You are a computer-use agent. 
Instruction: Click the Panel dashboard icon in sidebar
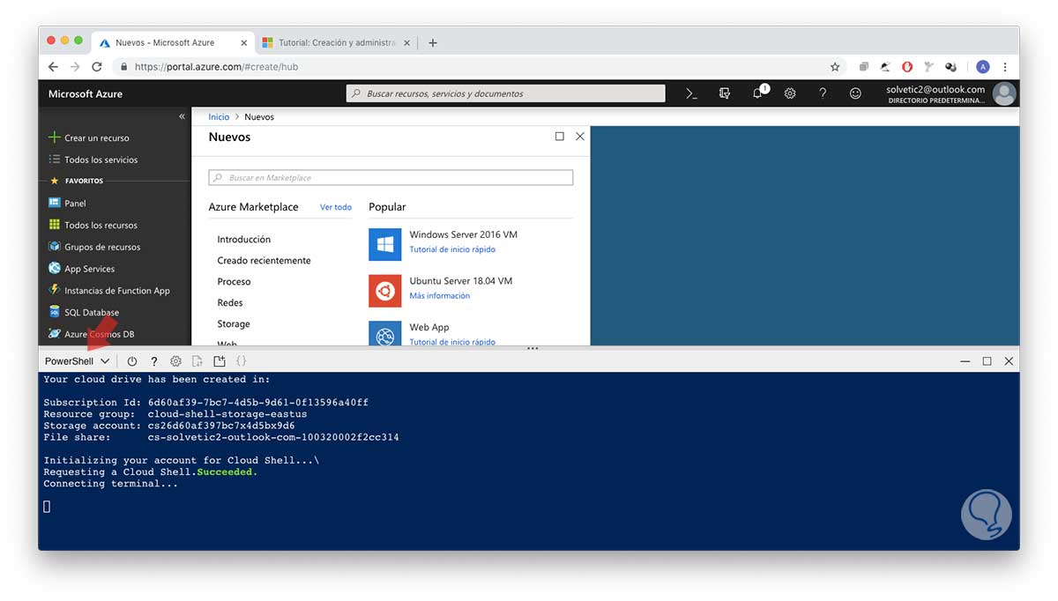point(55,203)
